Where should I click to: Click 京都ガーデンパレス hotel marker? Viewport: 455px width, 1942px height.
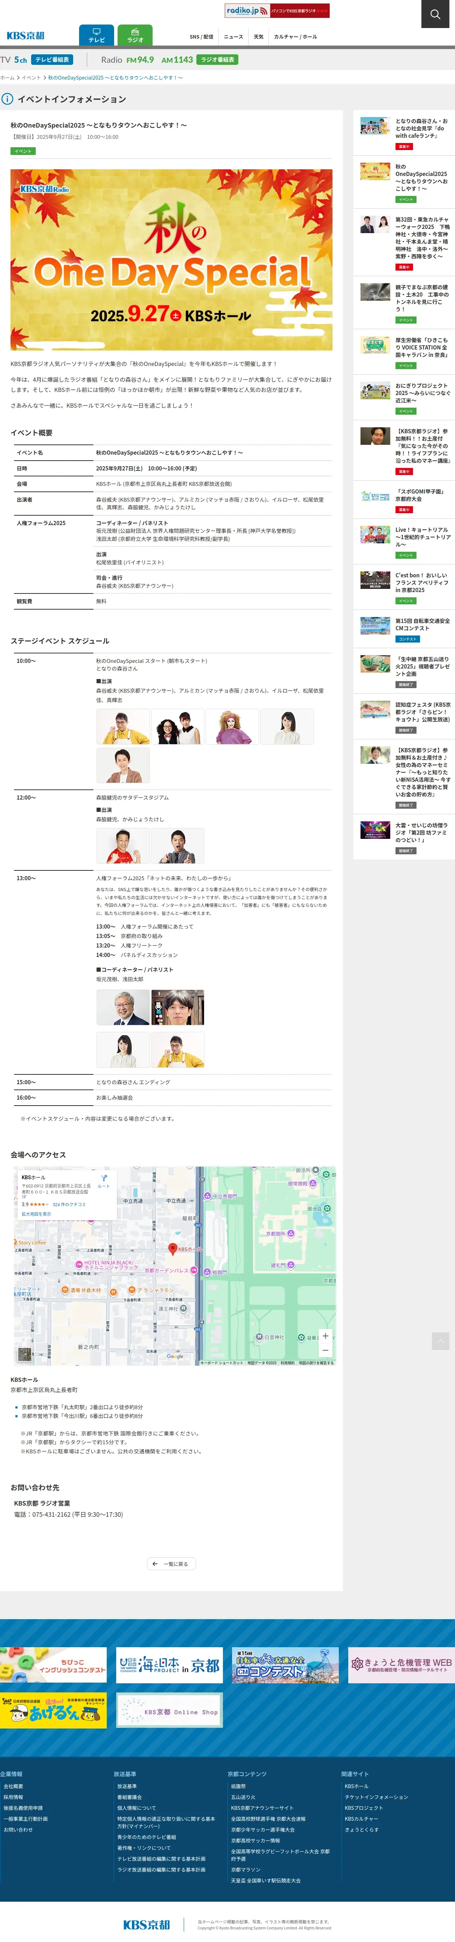pos(194,1270)
